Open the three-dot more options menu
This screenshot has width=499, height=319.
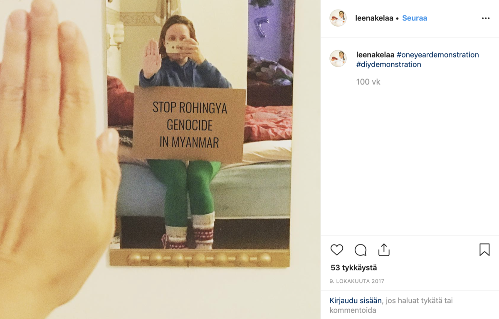click(x=486, y=18)
